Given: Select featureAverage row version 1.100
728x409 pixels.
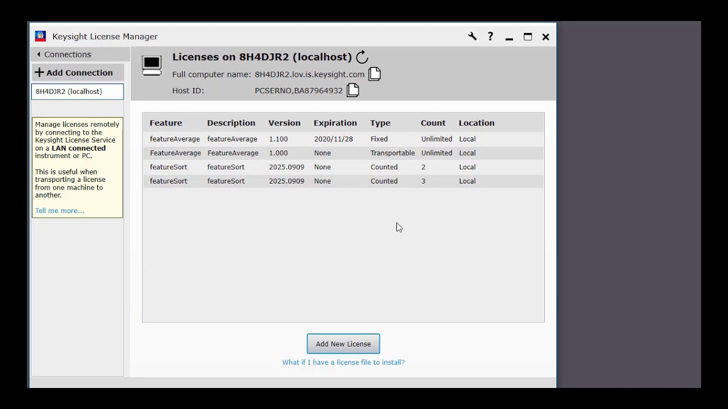Looking at the screenshot, I should click(344, 139).
